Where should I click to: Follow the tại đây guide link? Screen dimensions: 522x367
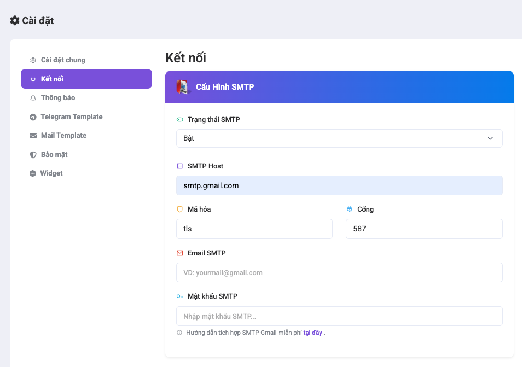click(x=312, y=333)
